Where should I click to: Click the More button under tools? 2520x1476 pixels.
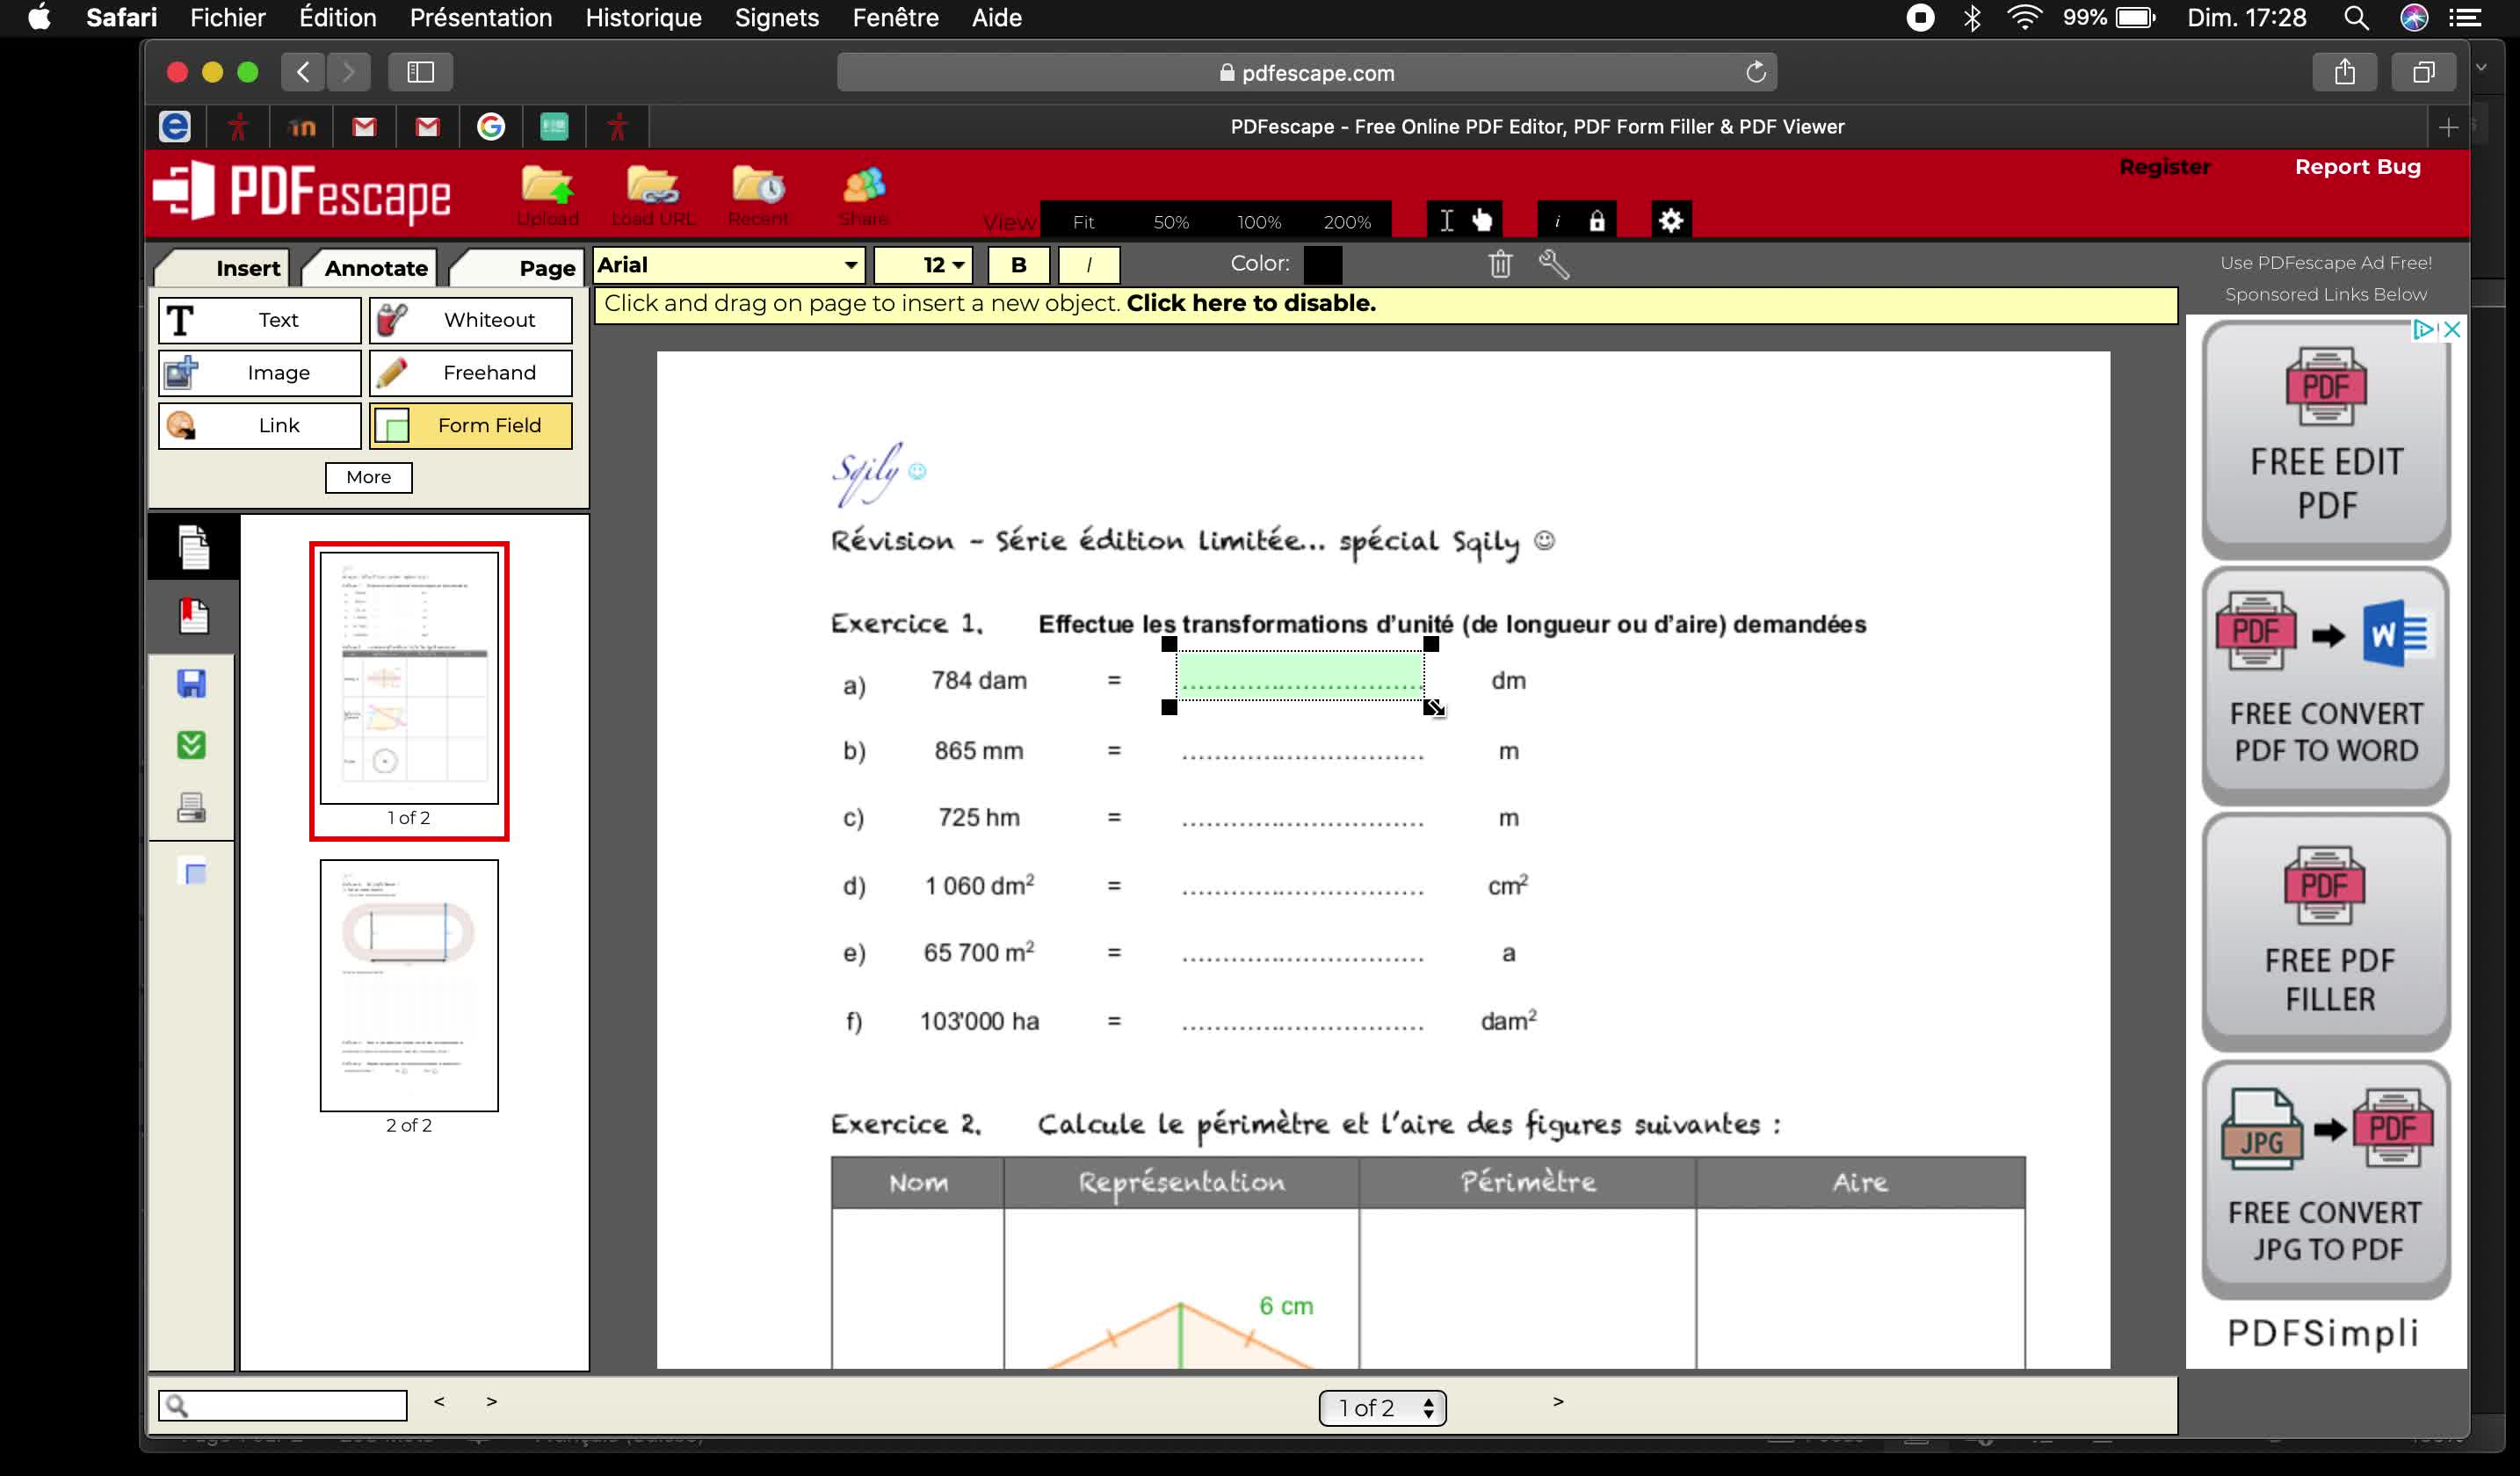coord(368,477)
